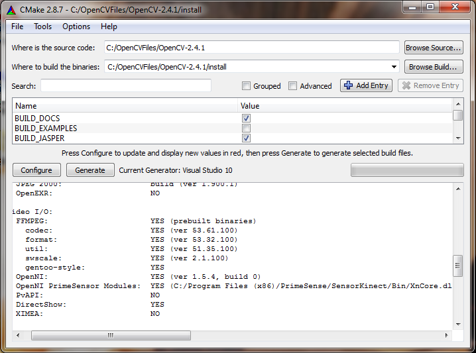The width and height of the screenshot is (476, 353).
Task: Click the build binaries path text
Action: coord(167,67)
